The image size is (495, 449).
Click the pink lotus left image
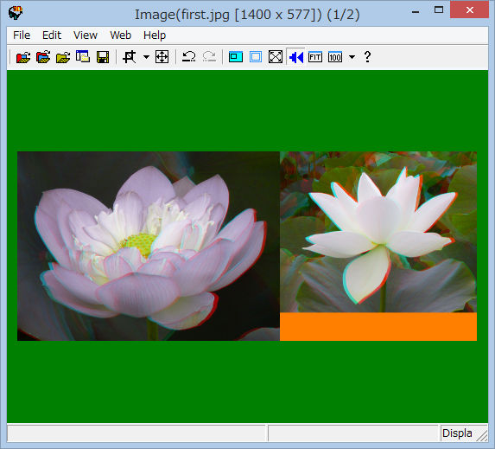point(149,246)
